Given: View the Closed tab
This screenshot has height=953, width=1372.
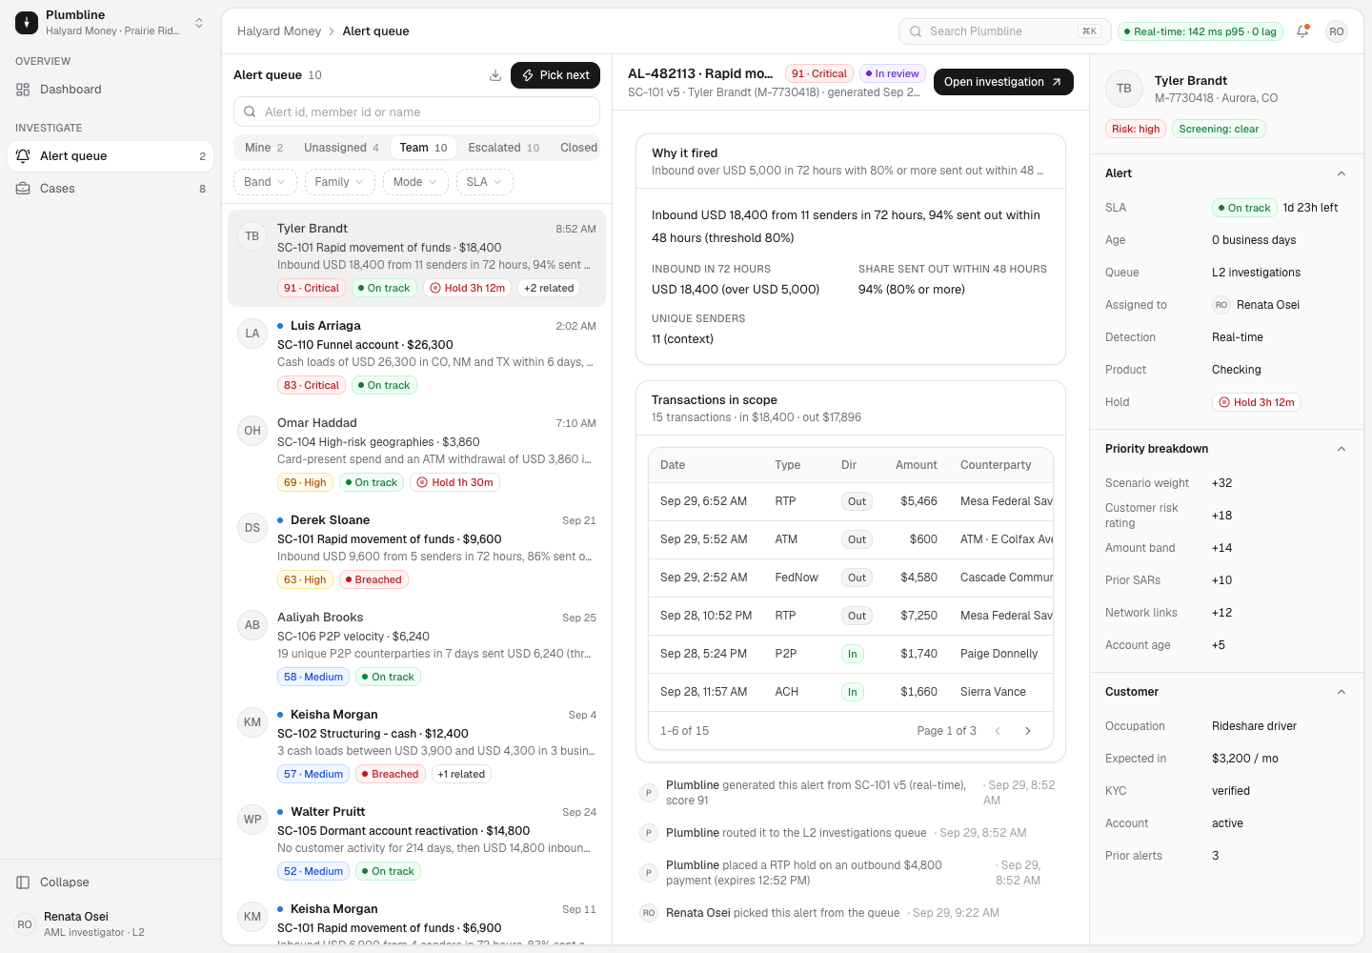Looking at the screenshot, I should coord(578,148).
